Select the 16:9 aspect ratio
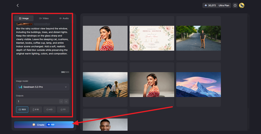The height and width of the screenshot is (134, 261). [x=22, y=109]
